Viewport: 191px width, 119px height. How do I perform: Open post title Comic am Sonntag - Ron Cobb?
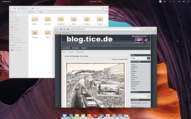[x=76, y=56]
